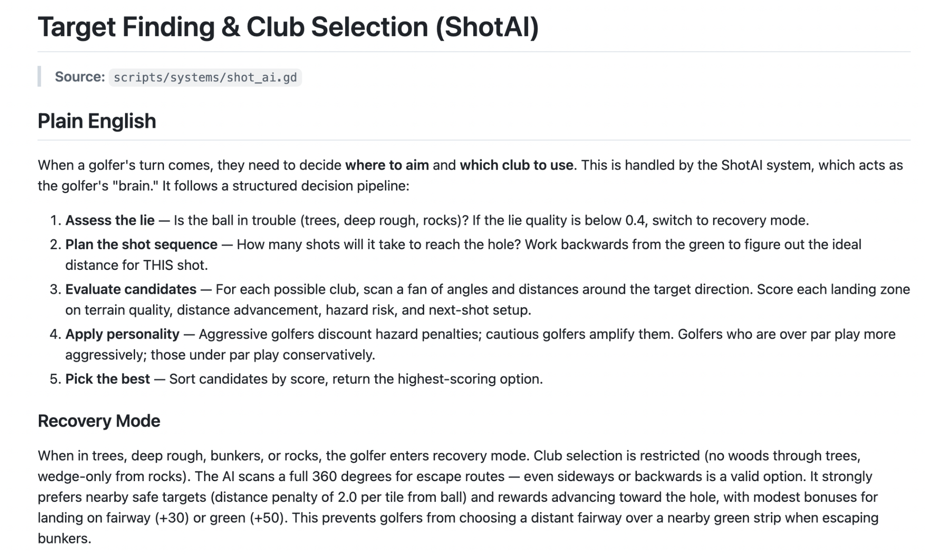The width and height of the screenshot is (925, 556).
Task: Click the "Target Finding & Club Selection (ShotAI)" title
Action: 288,27
